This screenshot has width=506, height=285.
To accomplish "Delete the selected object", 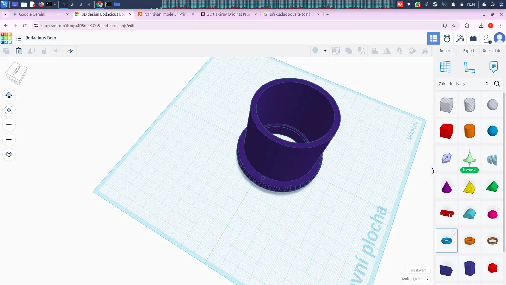I will pyautogui.click(x=44, y=51).
